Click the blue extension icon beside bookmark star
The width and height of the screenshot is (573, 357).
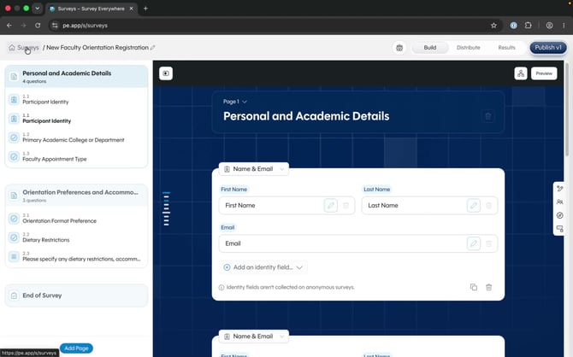click(513, 26)
